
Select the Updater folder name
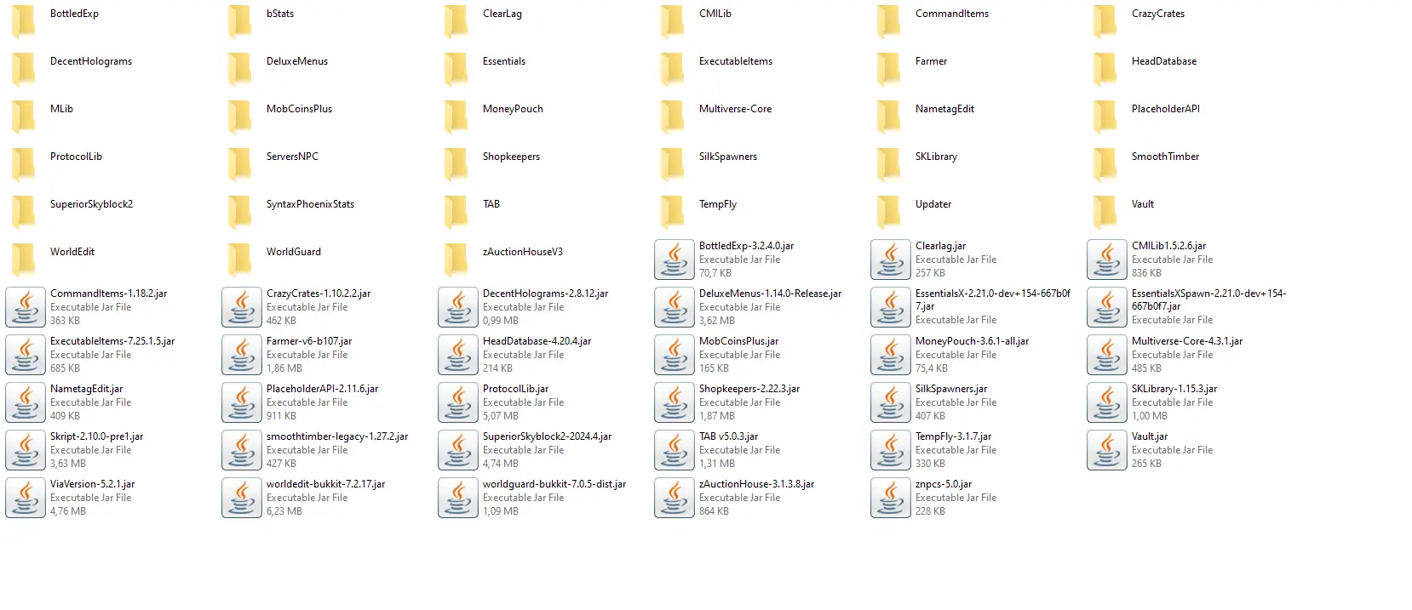pos(933,204)
